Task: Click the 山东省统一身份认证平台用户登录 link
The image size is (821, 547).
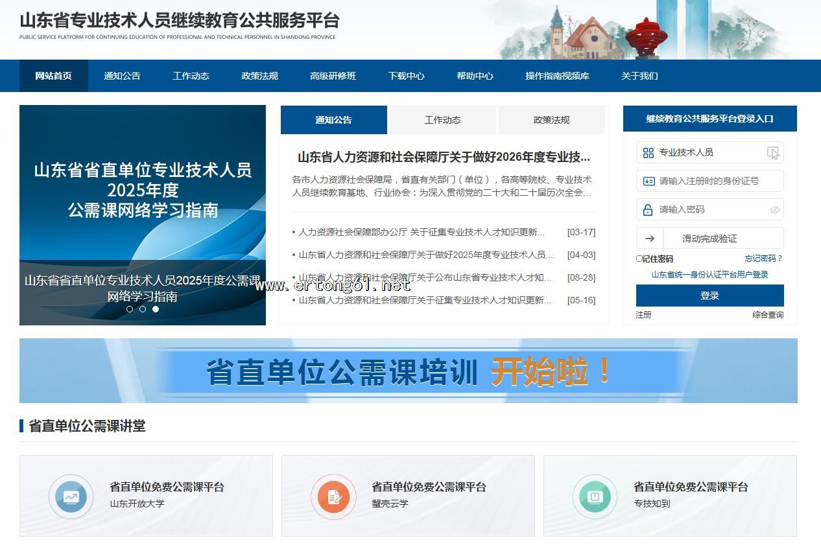Action: coord(709,275)
